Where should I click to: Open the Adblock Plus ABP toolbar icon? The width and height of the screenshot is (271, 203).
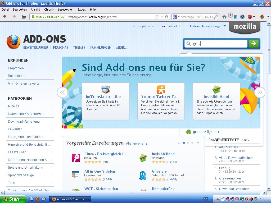(x=250, y=17)
